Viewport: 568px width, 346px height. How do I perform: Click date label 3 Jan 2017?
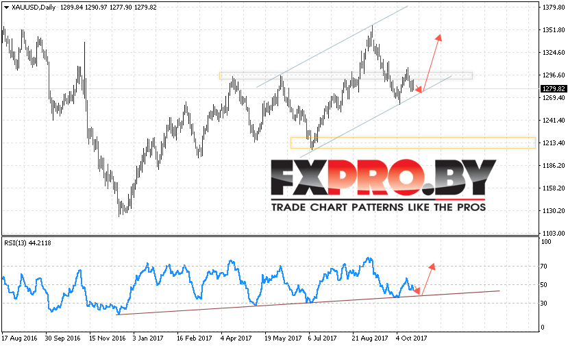tap(149, 338)
